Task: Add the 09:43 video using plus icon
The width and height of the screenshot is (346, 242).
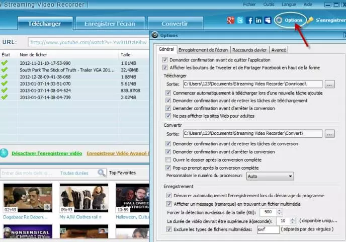Action: 104,207
